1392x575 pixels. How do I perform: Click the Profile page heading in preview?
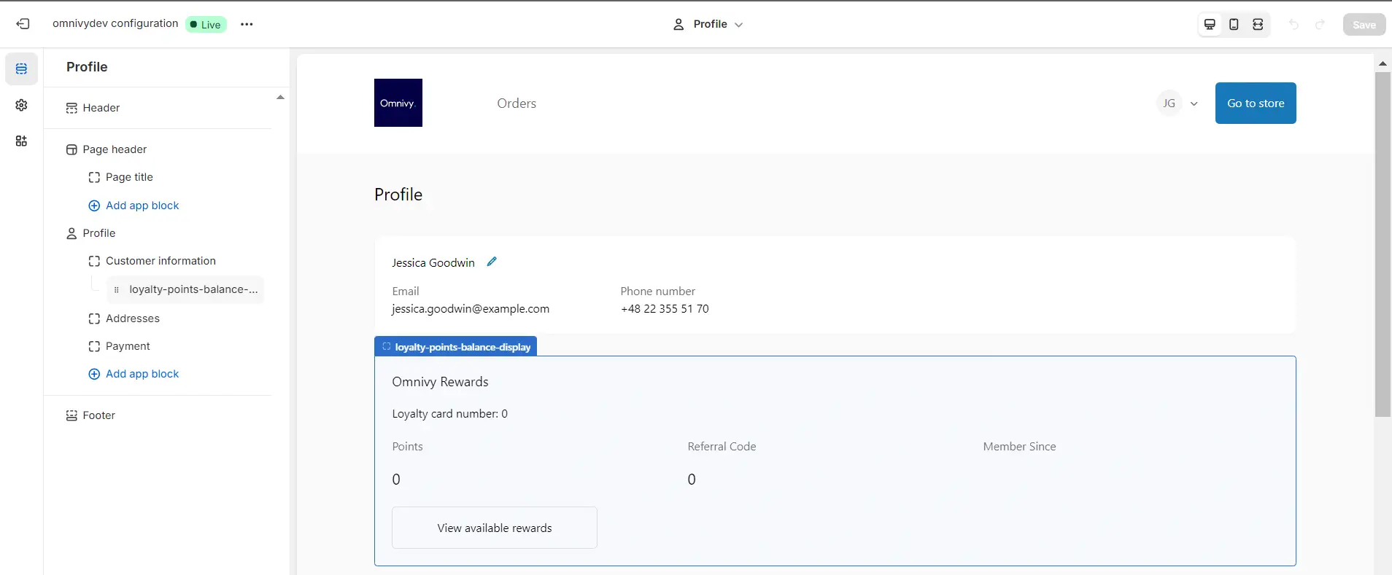tap(398, 195)
